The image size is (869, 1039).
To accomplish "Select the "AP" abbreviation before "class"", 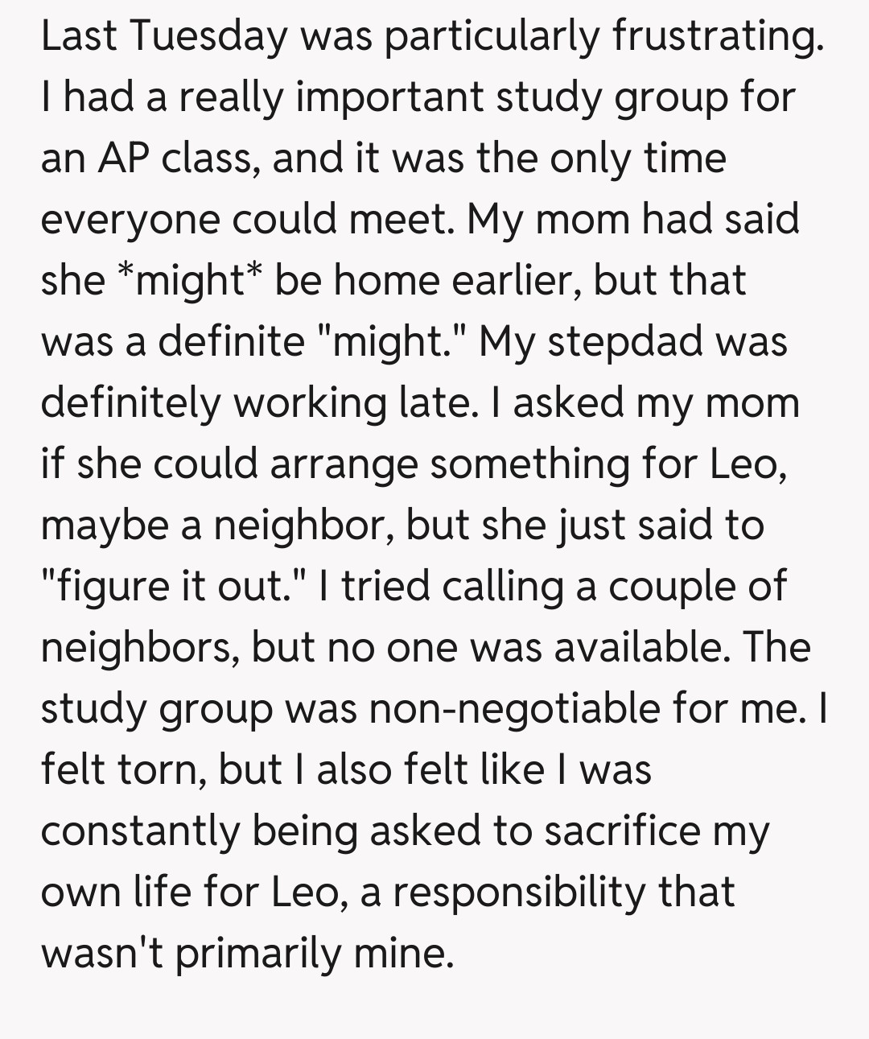I will pos(125,159).
